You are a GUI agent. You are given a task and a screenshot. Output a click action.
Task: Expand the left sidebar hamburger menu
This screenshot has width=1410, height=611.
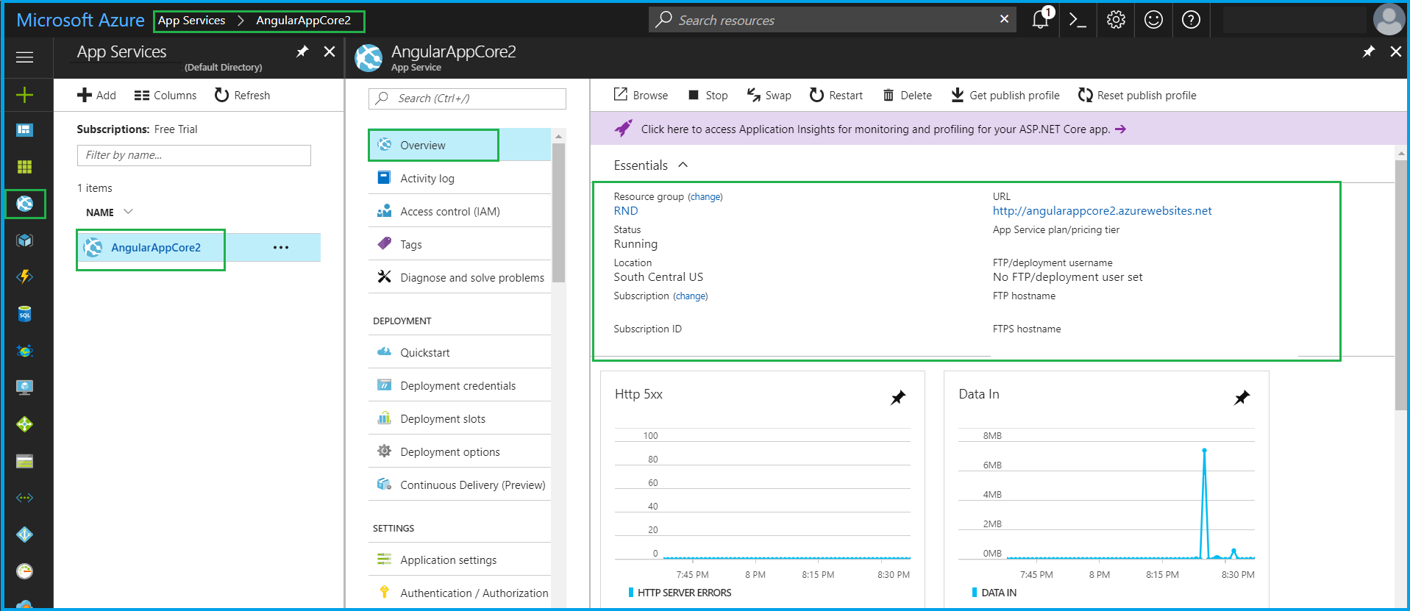click(x=25, y=57)
